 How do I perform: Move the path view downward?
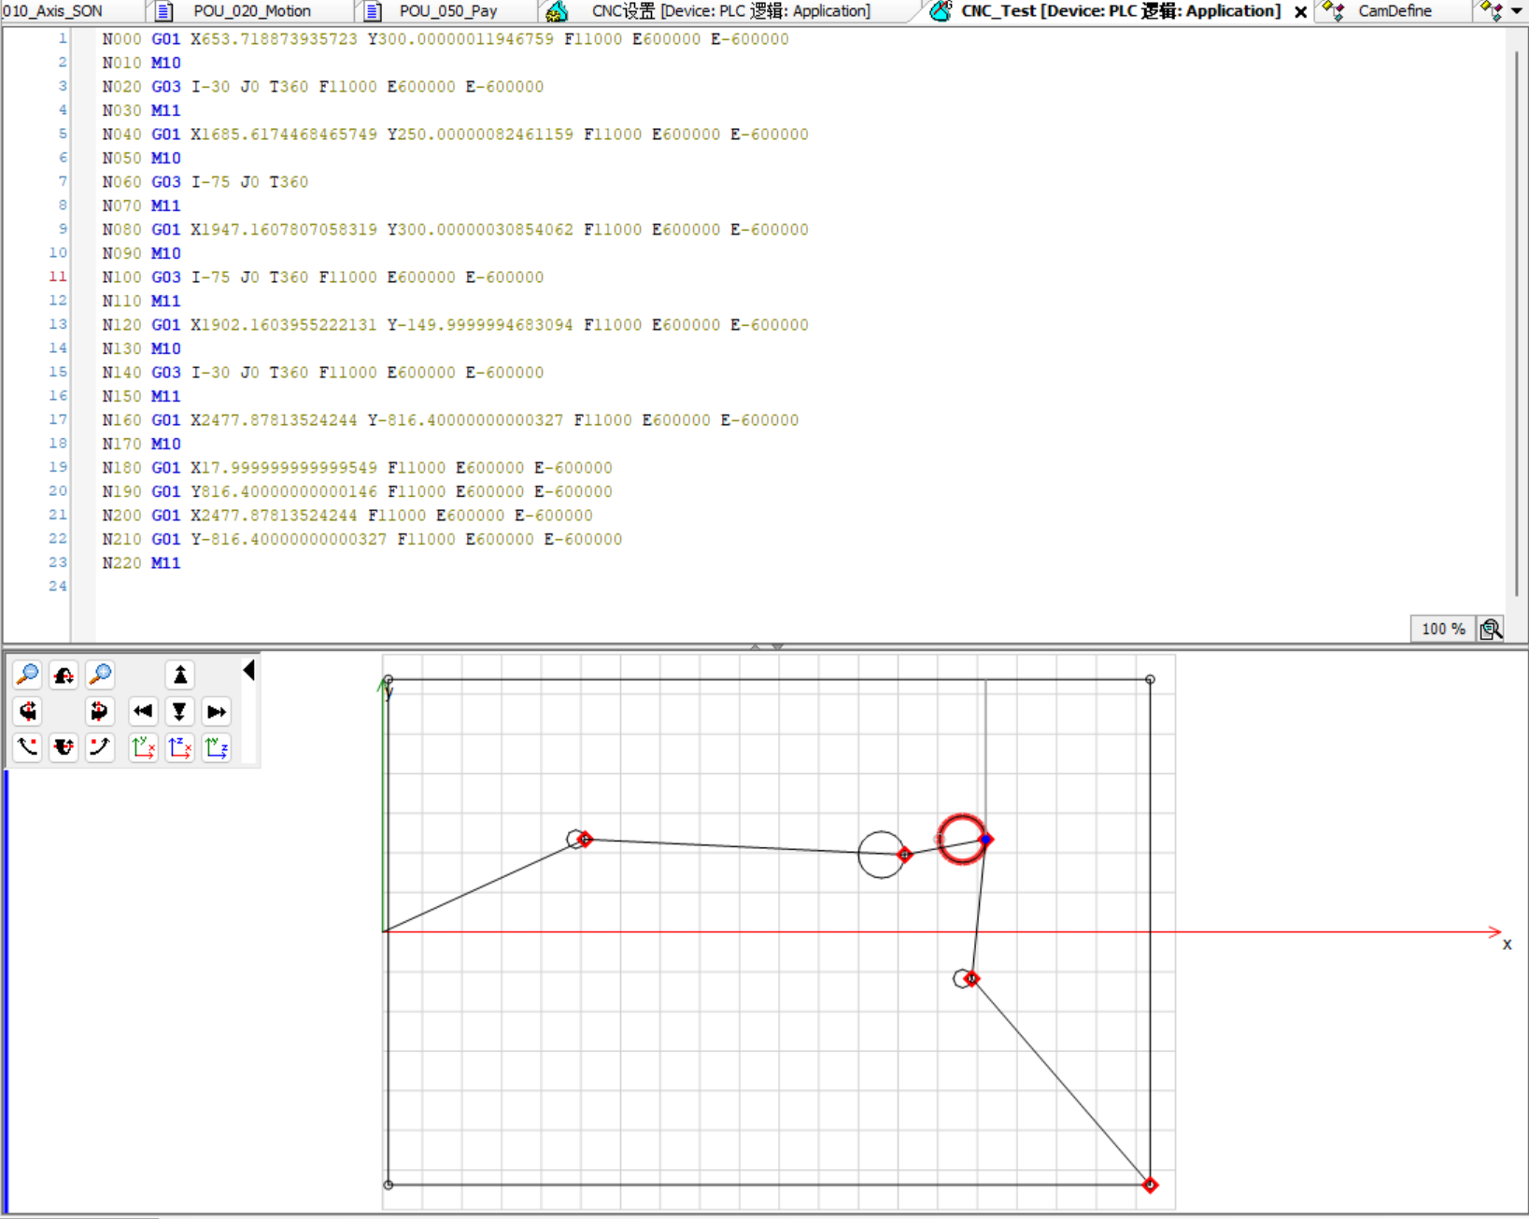click(179, 712)
